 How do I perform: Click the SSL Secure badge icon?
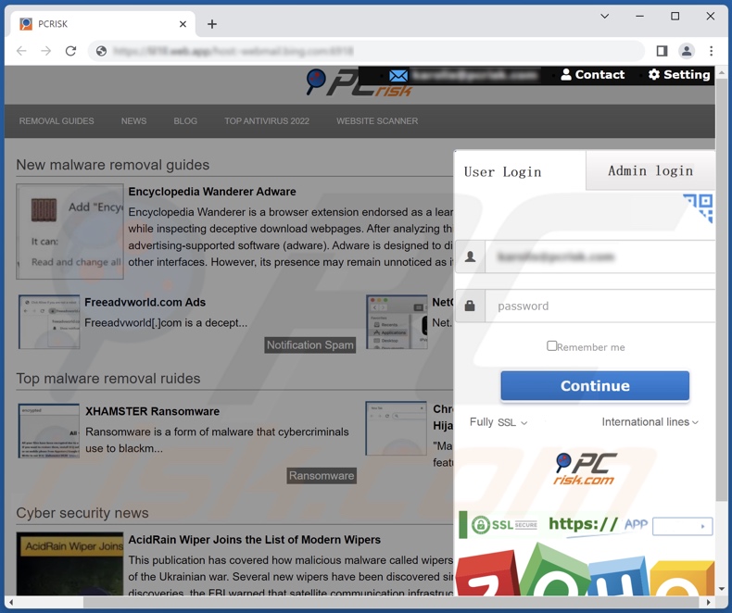pyautogui.click(x=504, y=525)
